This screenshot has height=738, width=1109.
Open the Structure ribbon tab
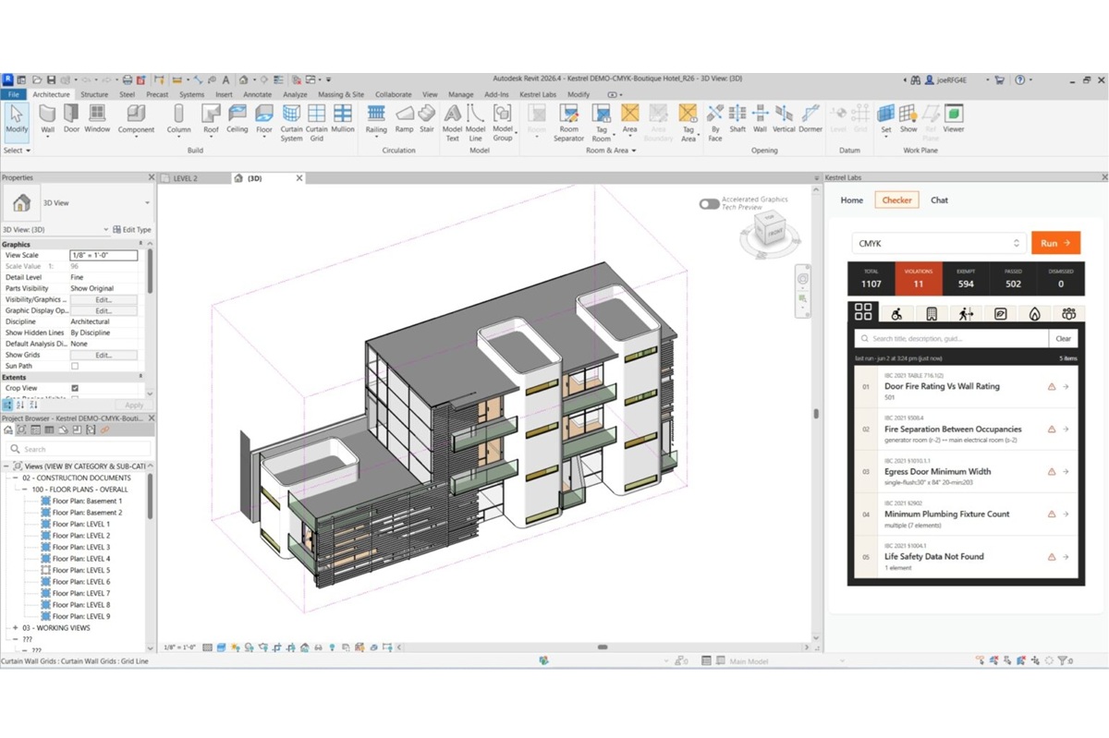click(94, 94)
